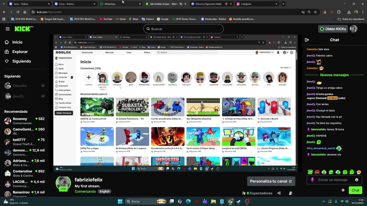Viewport: 367px width, 206px height.
Task: Click Personaliza tu canal button
Action: [x=271, y=181]
